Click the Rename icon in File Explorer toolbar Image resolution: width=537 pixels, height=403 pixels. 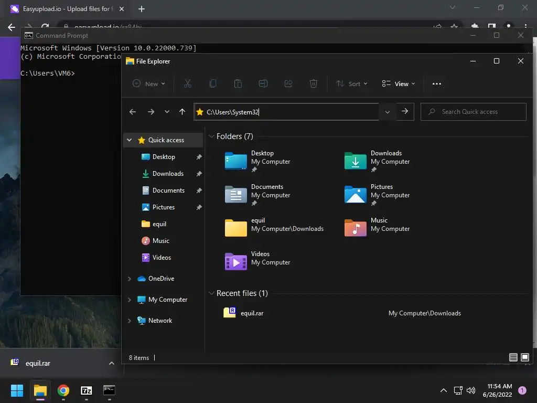pos(263,83)
